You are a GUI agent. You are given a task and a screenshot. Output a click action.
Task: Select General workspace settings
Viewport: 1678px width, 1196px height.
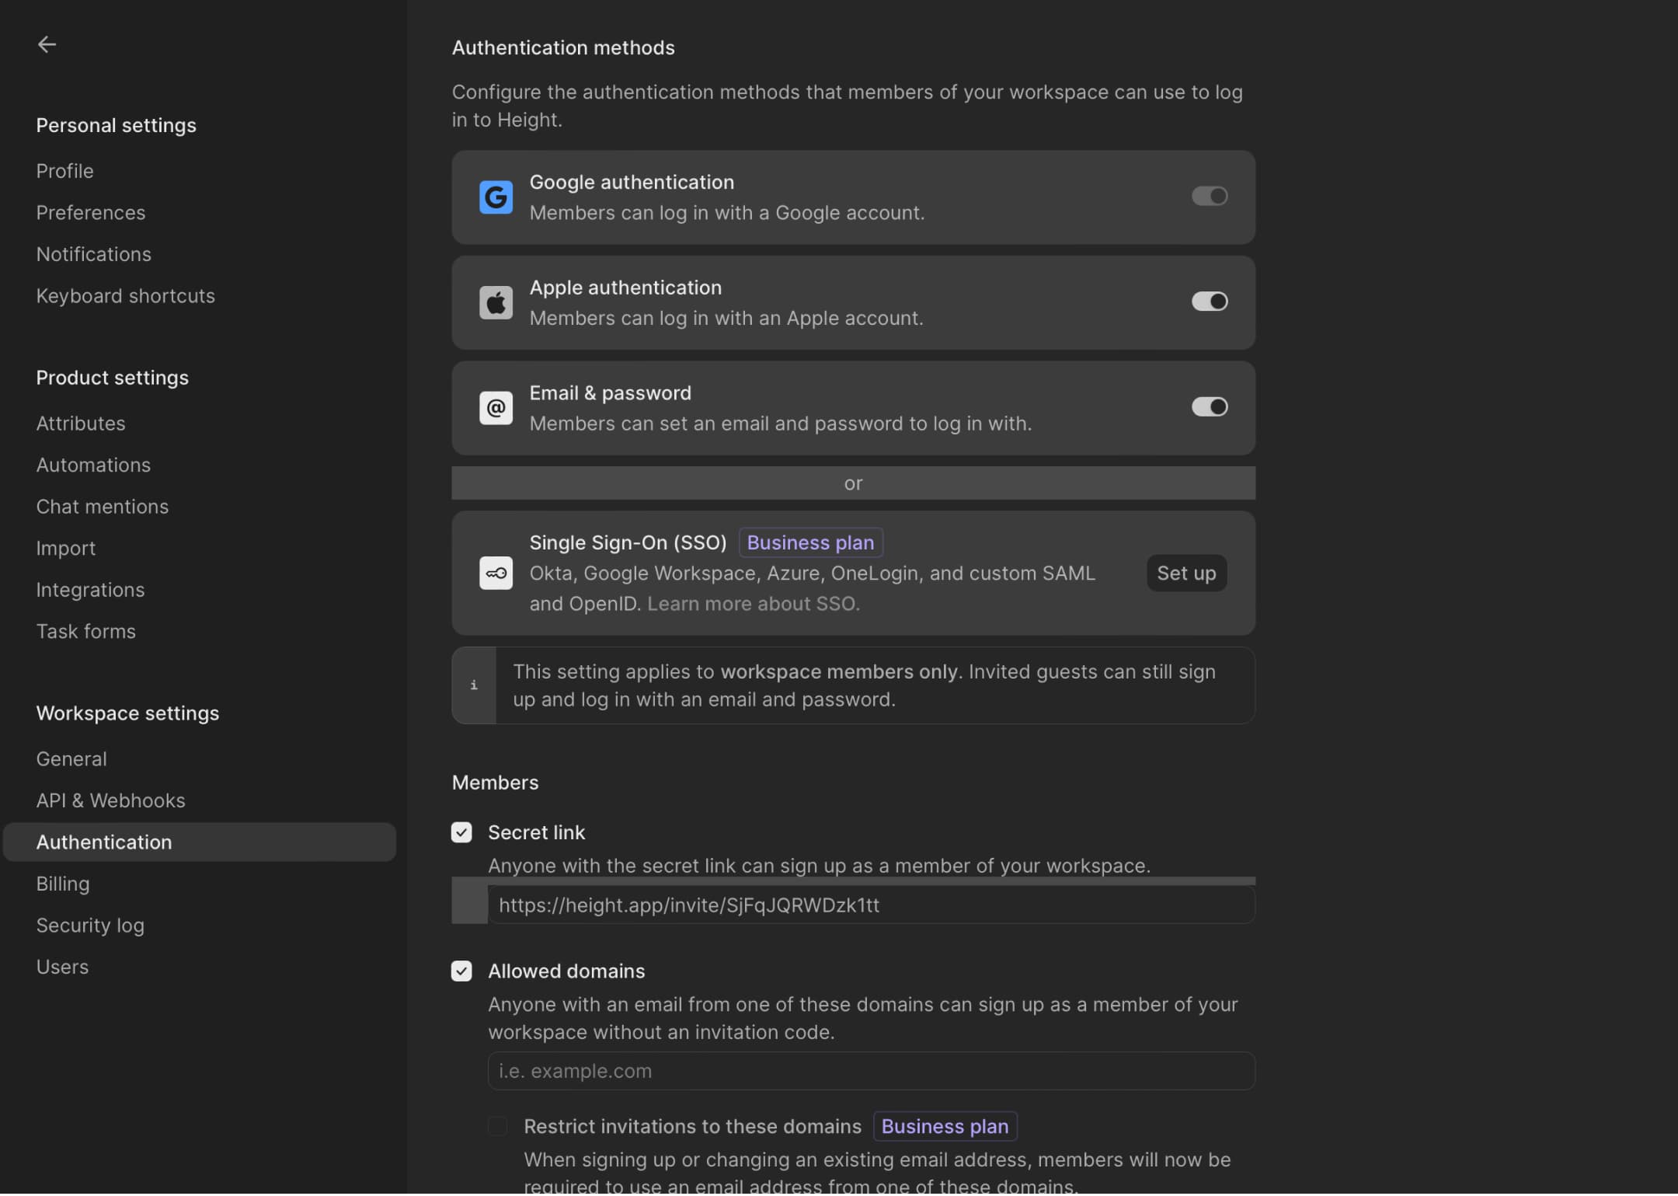pyautogui.click(x=71, y=759)
